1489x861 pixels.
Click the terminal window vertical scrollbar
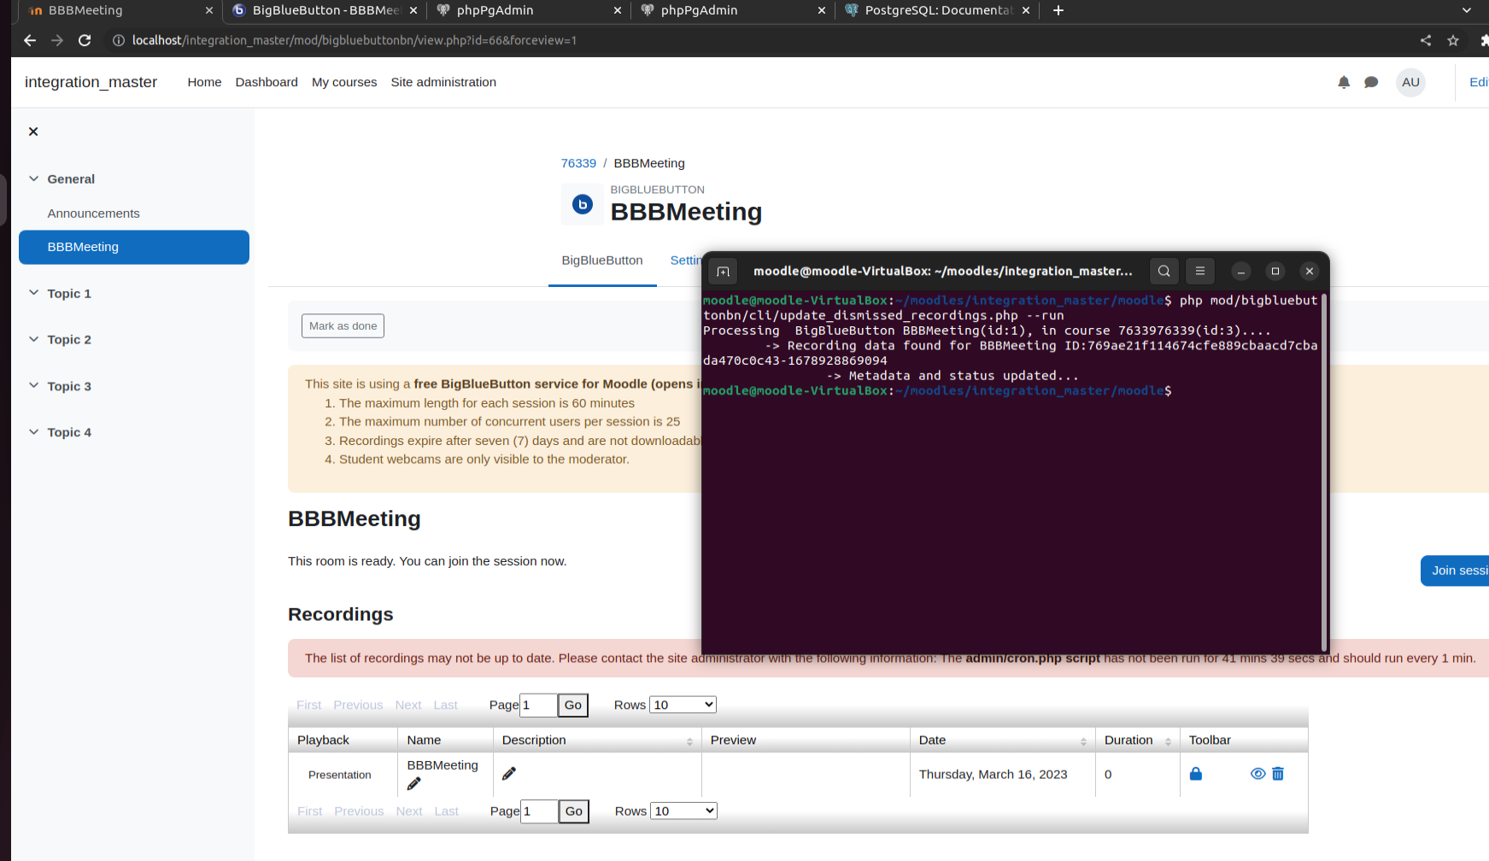(1324, 472)
